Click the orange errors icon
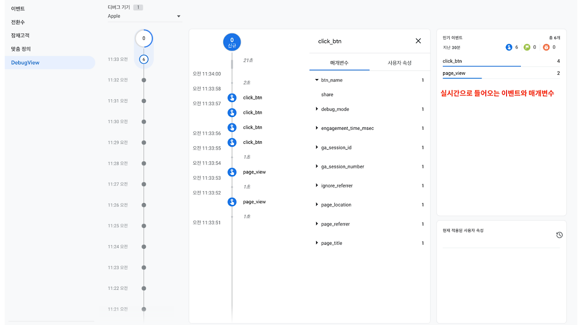This screenshot has height=325, width=581. pyautogui.click(x=546, y=47)
